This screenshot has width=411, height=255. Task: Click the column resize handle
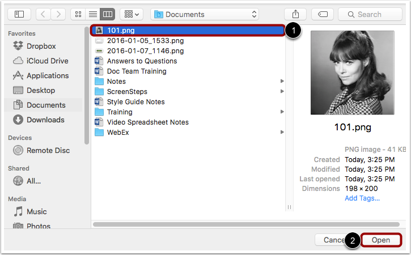(289, 207)
